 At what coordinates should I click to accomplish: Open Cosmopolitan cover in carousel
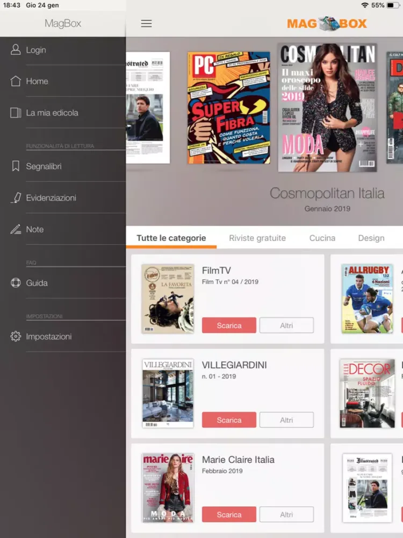pos(327,108)
